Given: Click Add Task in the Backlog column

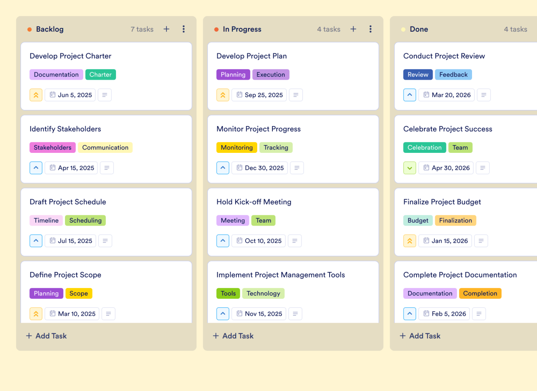Looking at the screenshot, I should [x=46, y=336].
